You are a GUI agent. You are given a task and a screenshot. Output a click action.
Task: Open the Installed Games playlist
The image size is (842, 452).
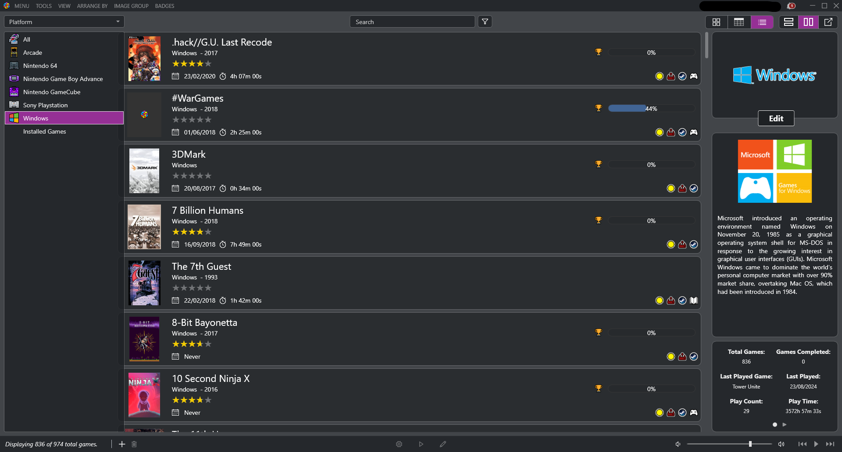(64, 131)
